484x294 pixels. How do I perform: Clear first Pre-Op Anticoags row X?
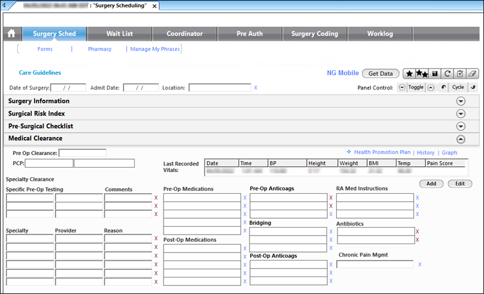point(331,198)
